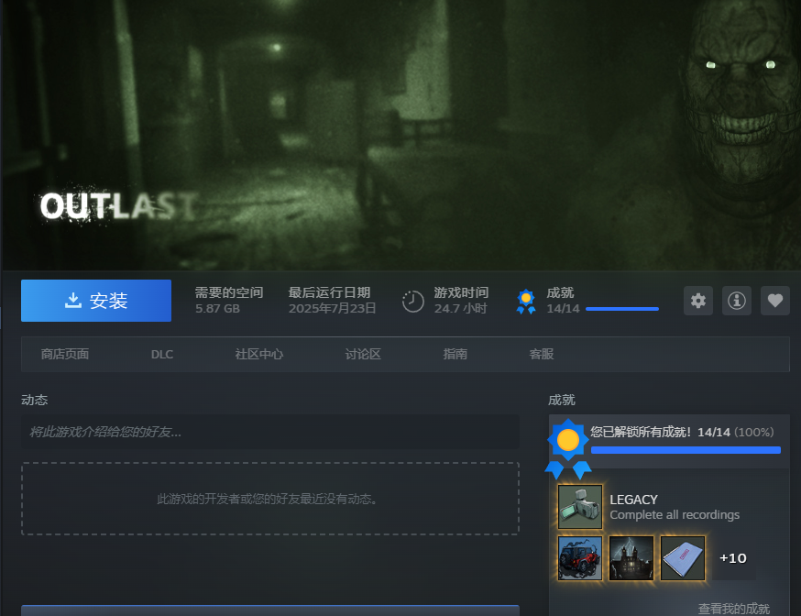
Task: Click the document file achievement icon
Action: pos(683,558)
